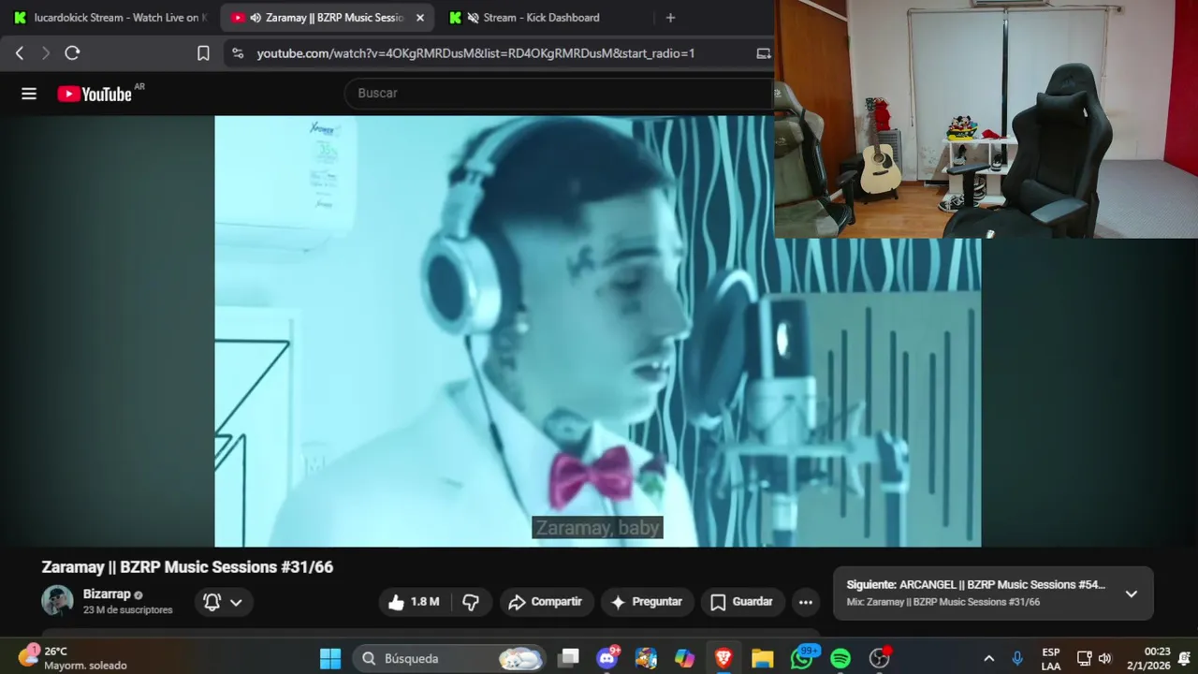Click the video title text
The width and height of the screenshot is (1198, 674).
click(x=187, y=567)
